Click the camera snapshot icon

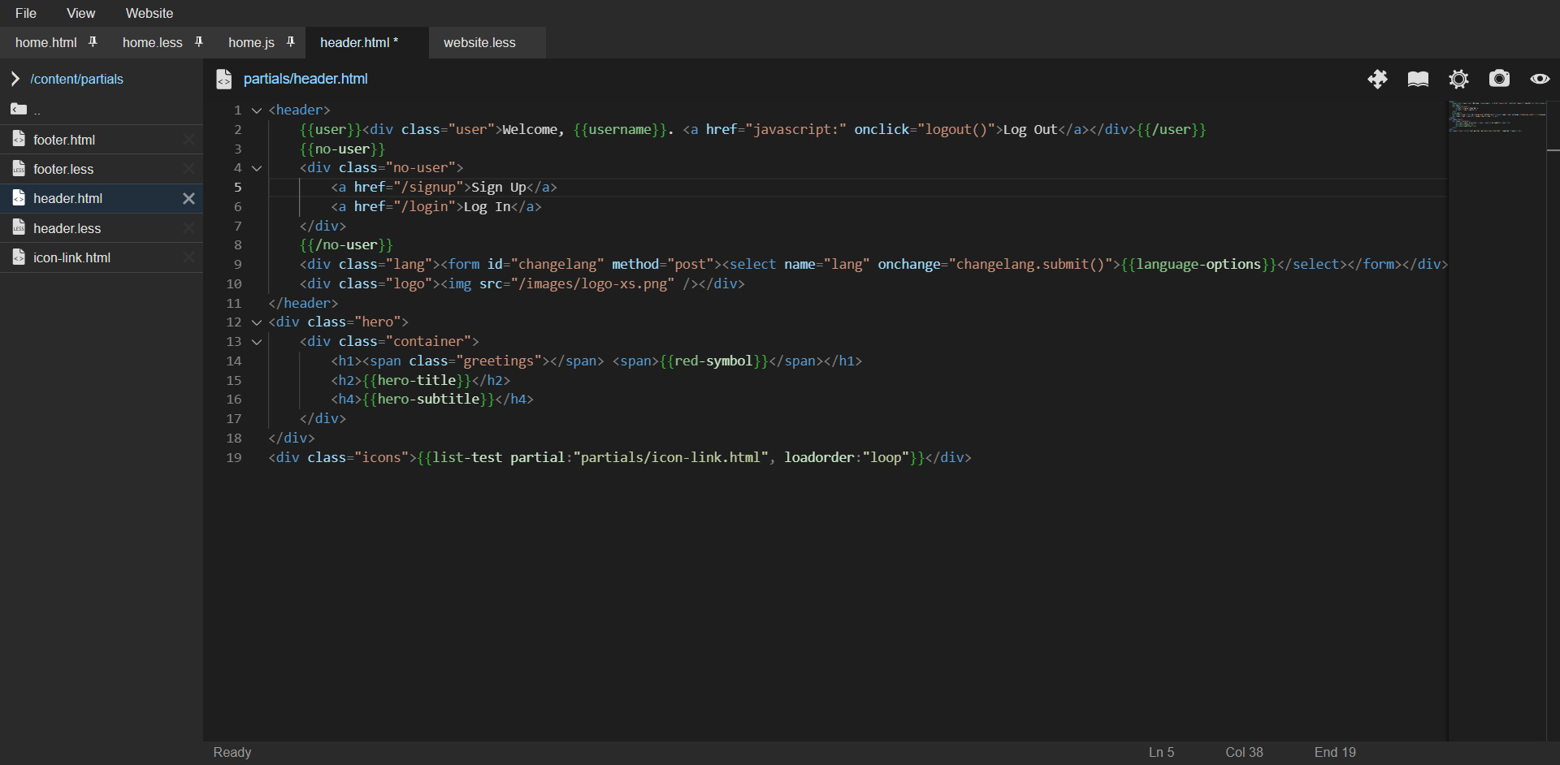tap(1499, 79)
